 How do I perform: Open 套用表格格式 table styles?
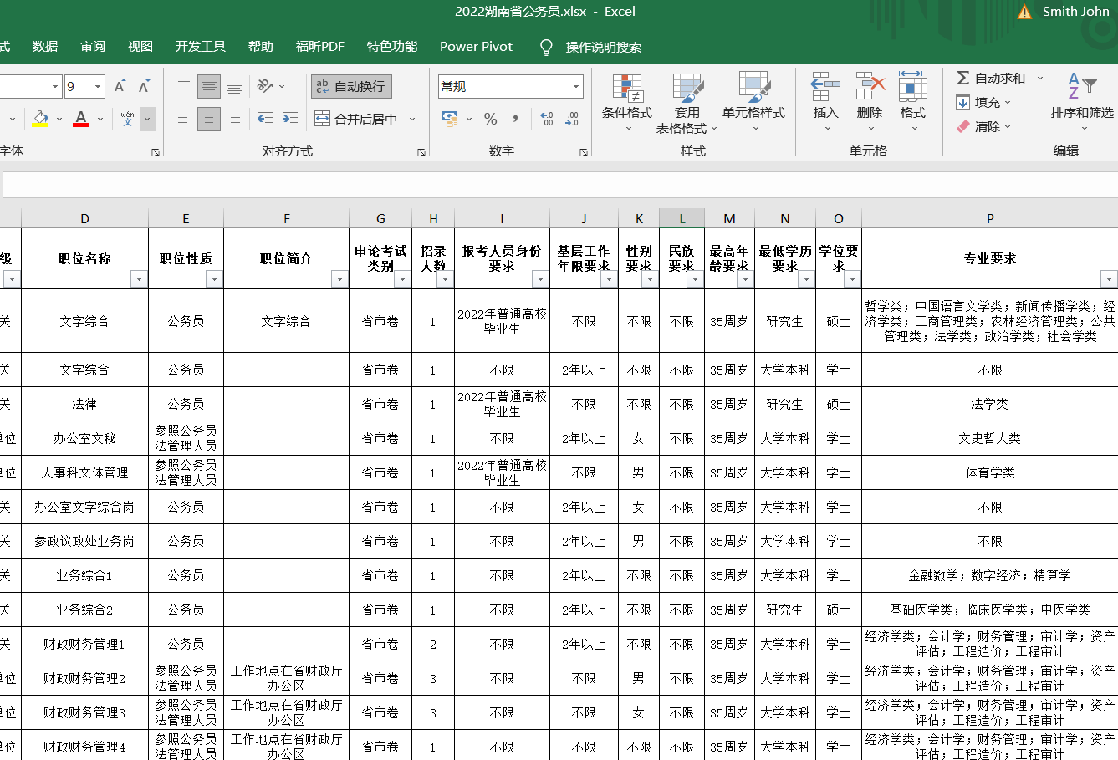[x=687, y=102]
